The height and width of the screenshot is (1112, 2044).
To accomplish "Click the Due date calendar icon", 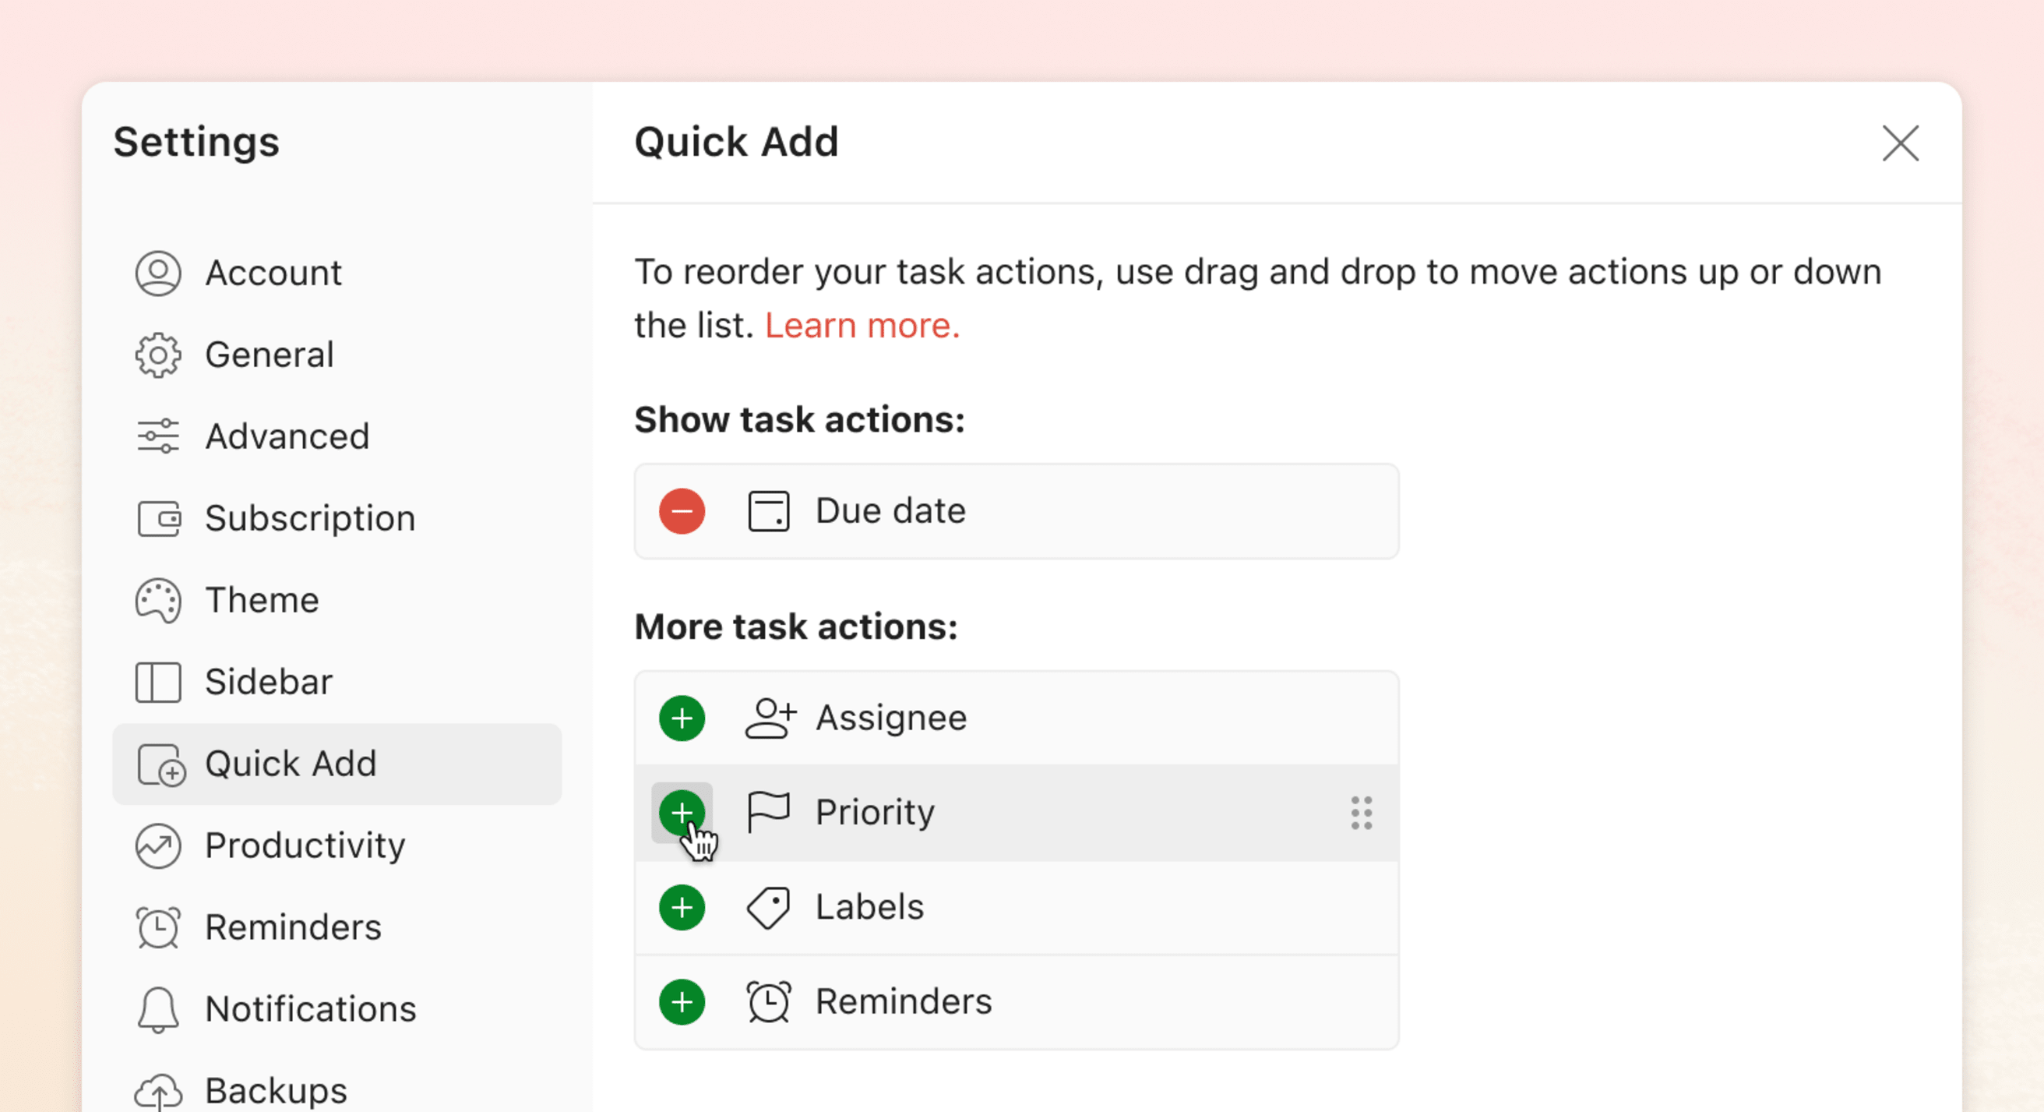I will (769, 510).
